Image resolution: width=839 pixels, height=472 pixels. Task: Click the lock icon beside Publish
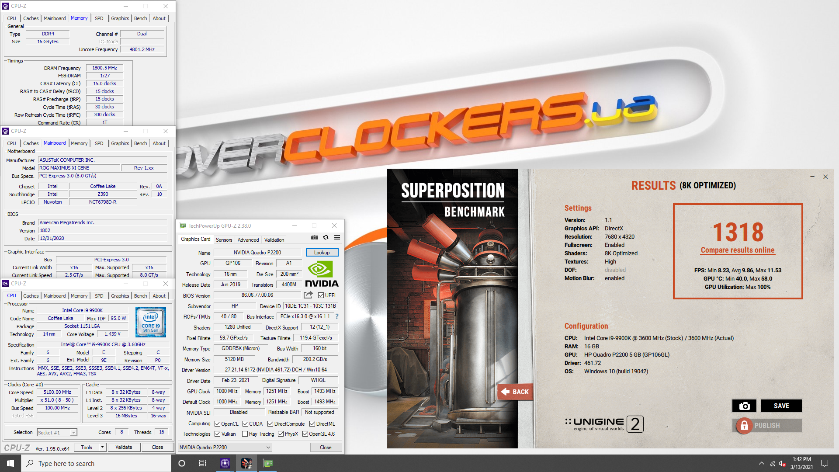pos(744,425)
